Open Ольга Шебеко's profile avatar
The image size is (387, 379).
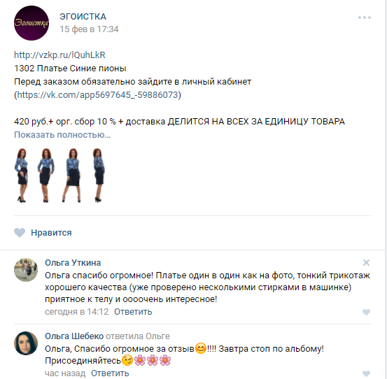(x=26, y=343)
